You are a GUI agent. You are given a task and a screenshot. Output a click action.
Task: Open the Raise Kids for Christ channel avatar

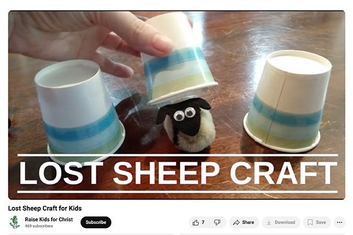tap(15, 222)
